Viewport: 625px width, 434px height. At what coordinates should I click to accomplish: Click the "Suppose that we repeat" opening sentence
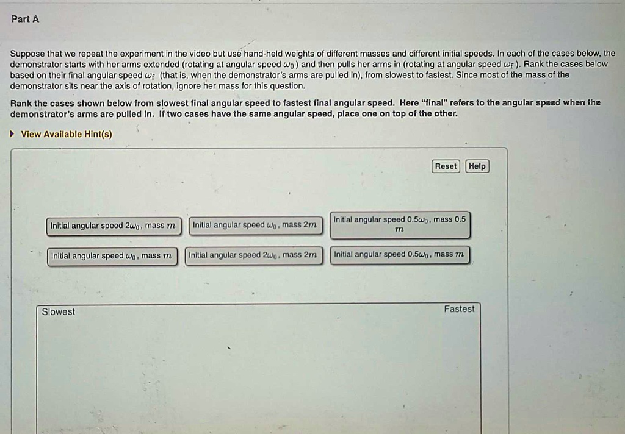pos(61,54)
